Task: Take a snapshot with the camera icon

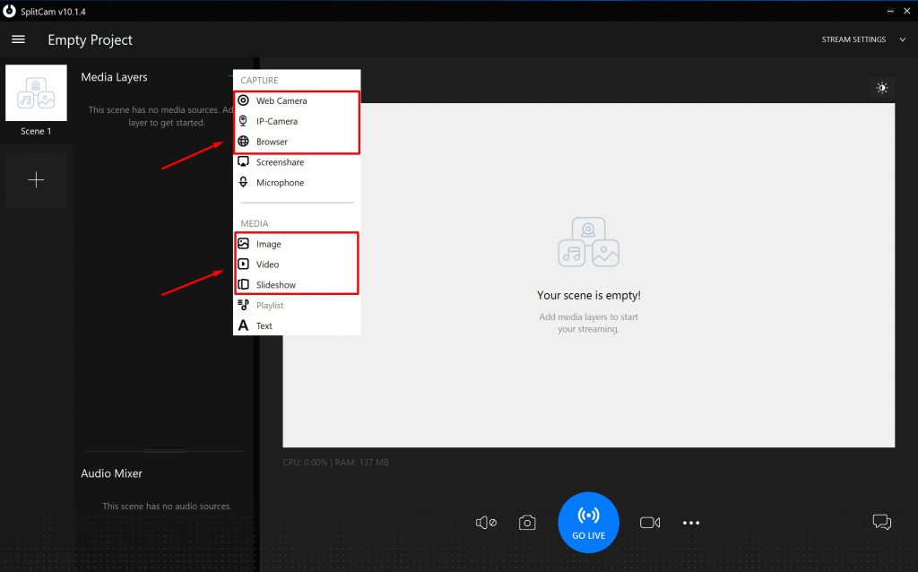Action: pyautogui.click(x=527, y=522)
